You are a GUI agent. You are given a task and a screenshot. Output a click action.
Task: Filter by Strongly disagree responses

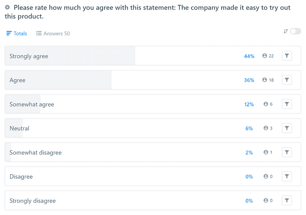(x=287, y=201)
